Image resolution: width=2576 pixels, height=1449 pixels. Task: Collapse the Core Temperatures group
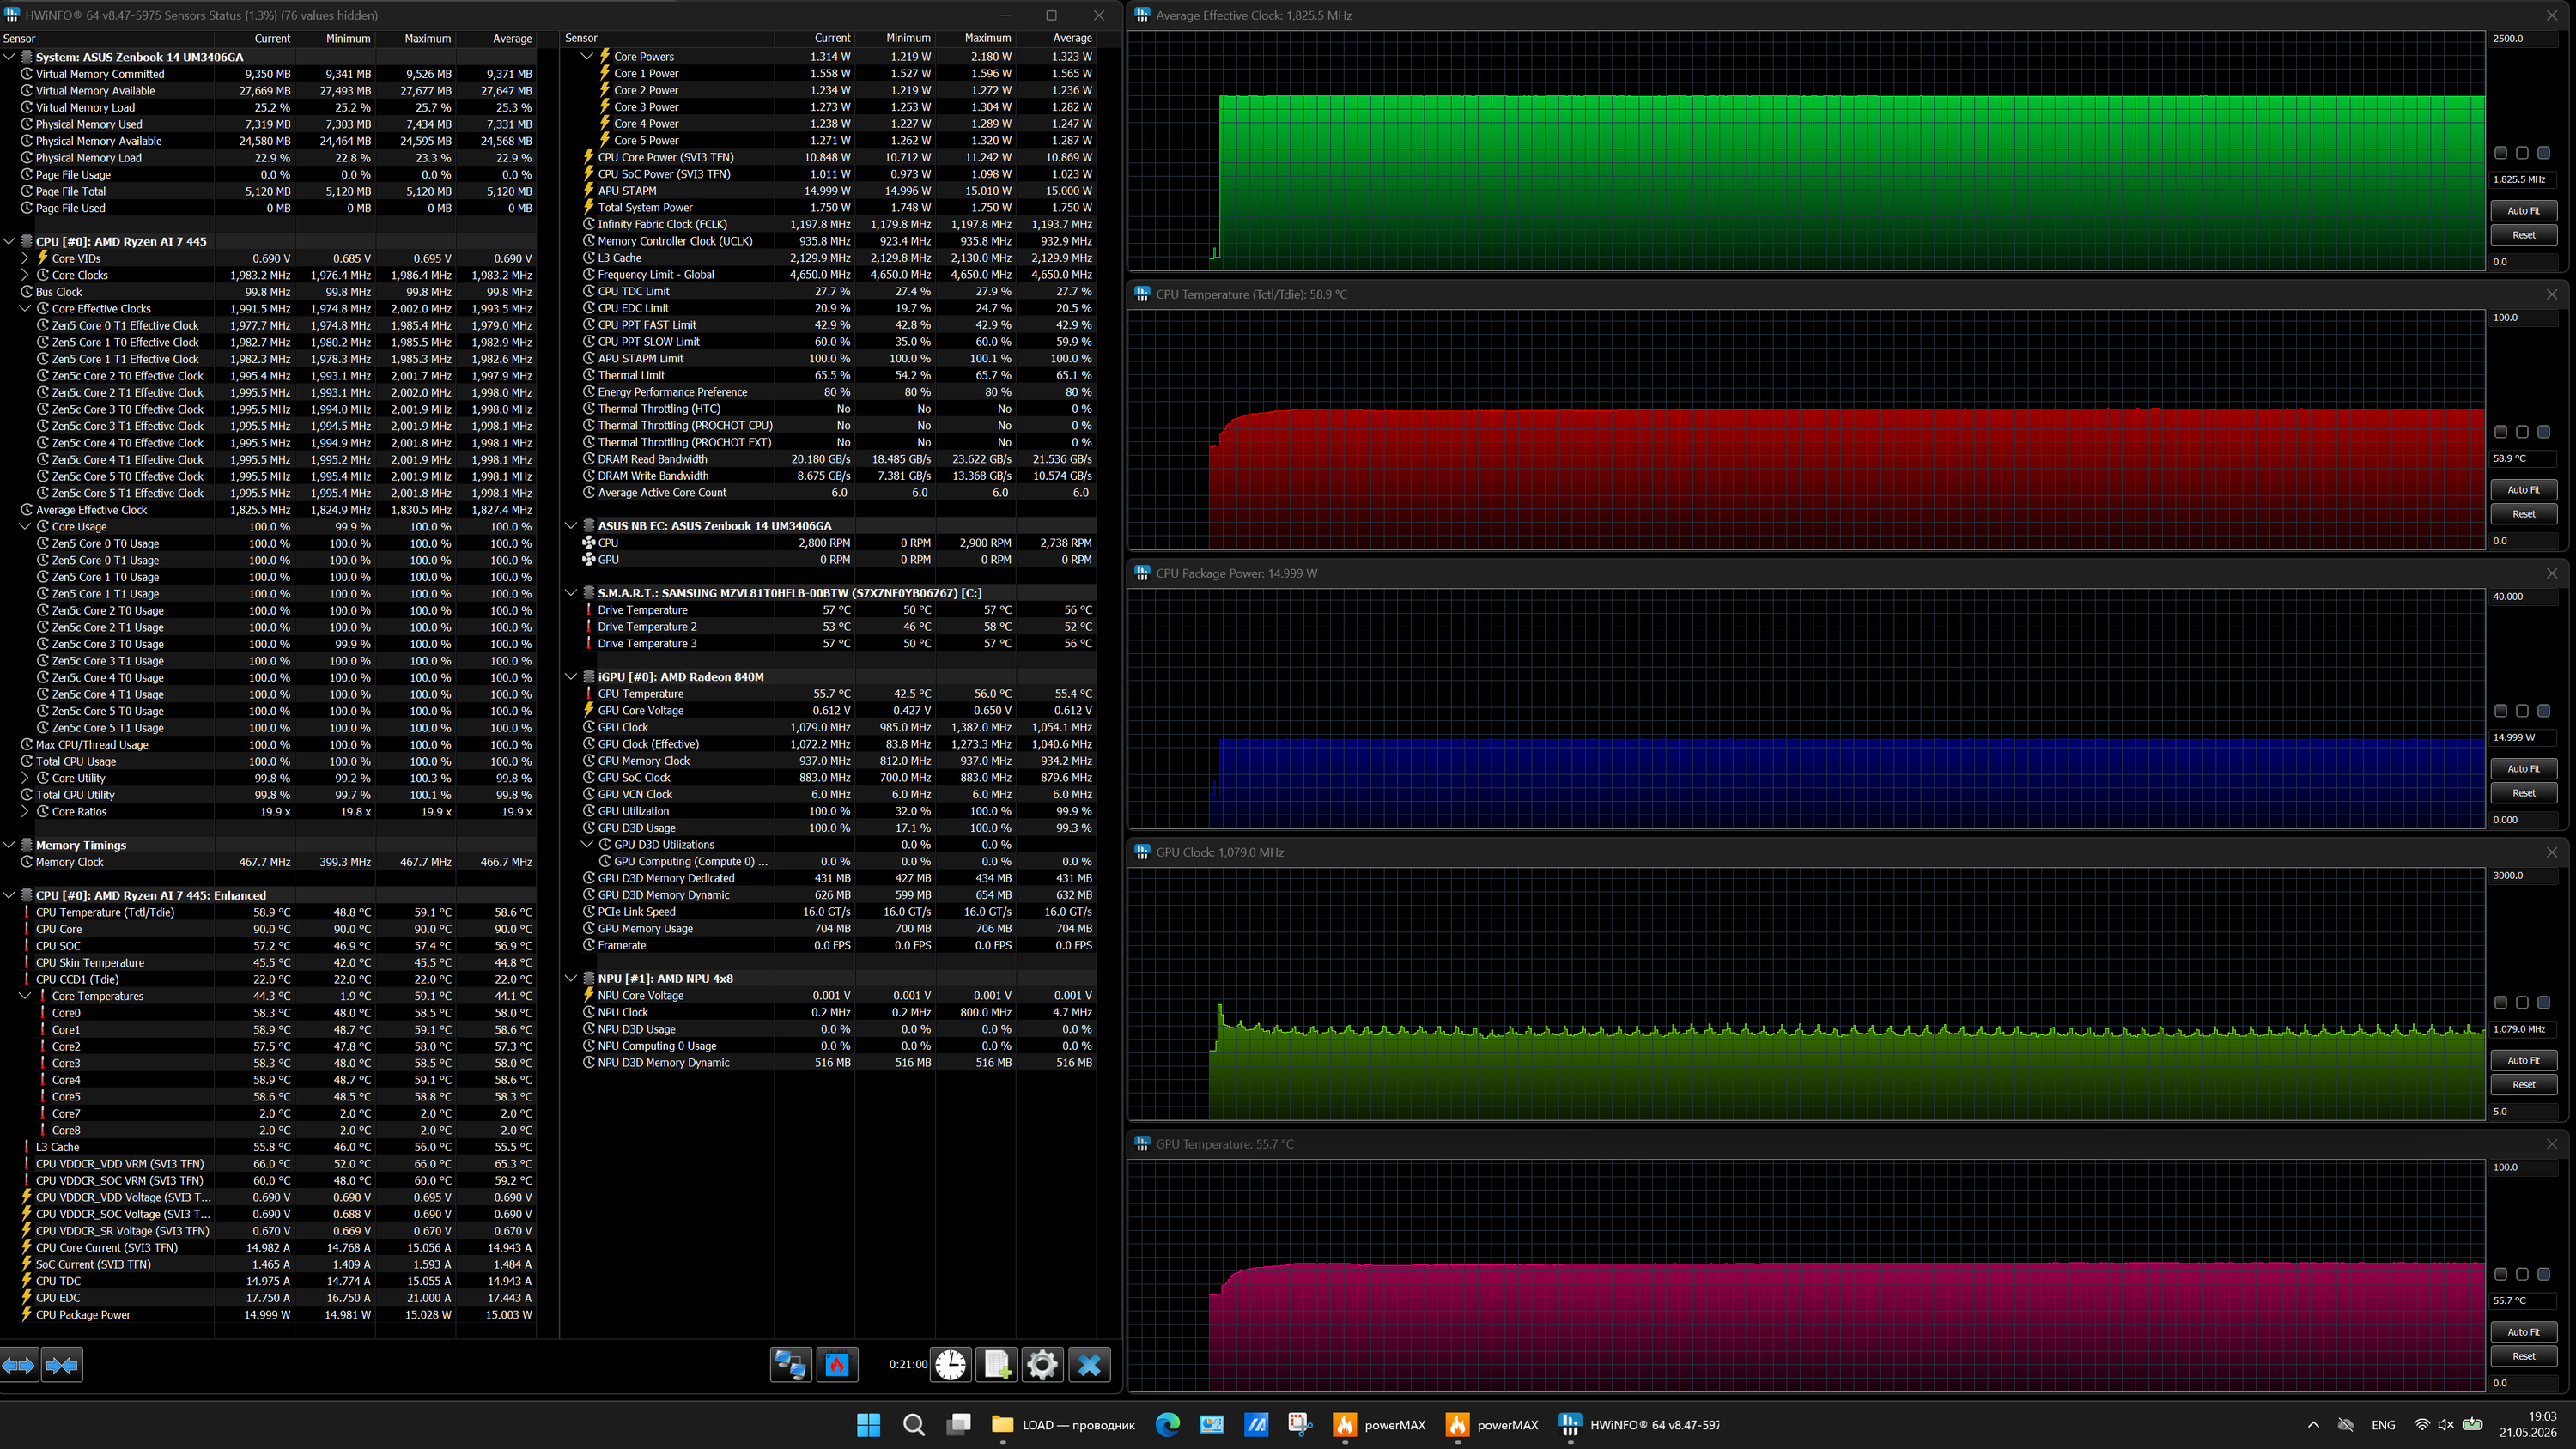tap(25, 996)
